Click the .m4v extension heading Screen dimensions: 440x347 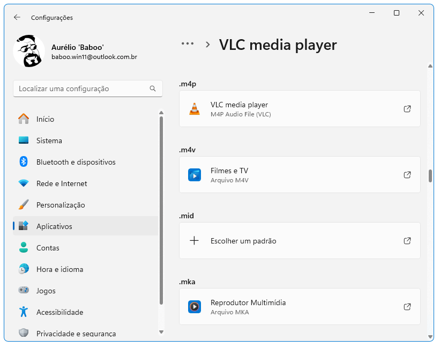[187, 150]
